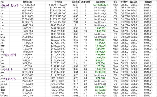
Task: Click the $25,767,109,000 market value cell
Action: coord(58,5)
